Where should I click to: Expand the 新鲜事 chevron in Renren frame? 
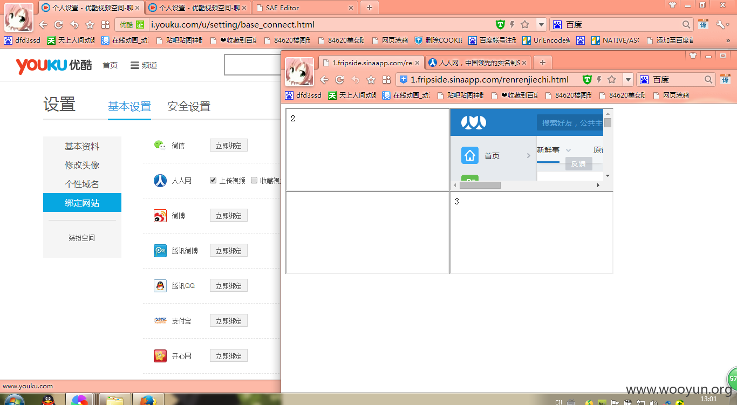(x=568, y=150)
